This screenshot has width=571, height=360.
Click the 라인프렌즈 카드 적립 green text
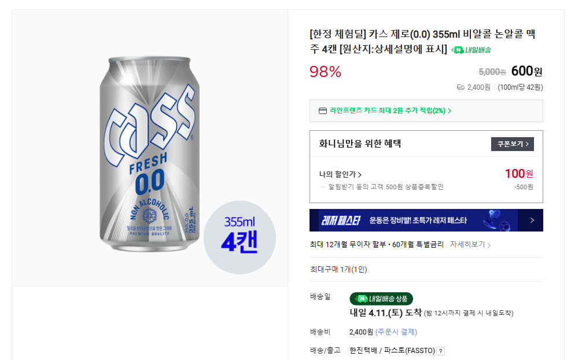point(388,110)
